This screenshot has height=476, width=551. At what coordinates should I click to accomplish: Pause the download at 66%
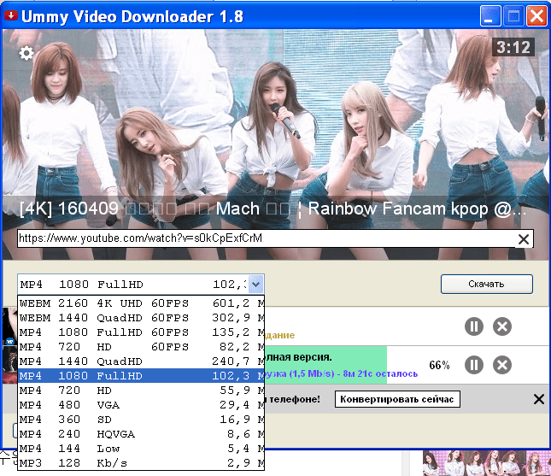pos(474,365)
